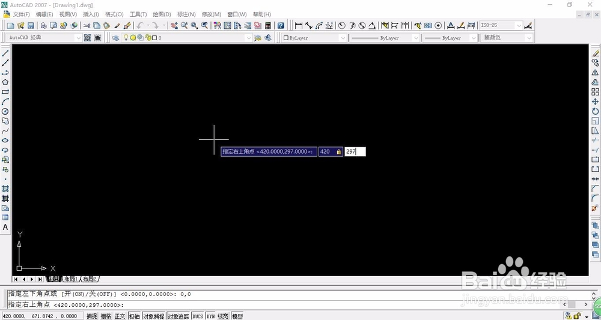Viewport: 601px width, 320px height.
Task: Open the 绘图(D) menu
Action: tap(162, 14)
